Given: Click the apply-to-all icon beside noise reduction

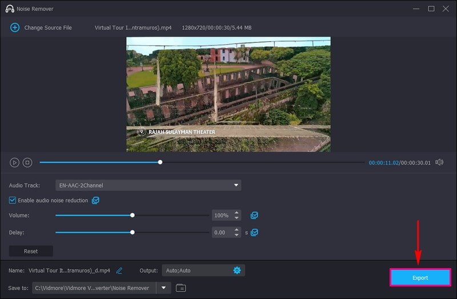Looking at the screenshot, I should [95, 200].
